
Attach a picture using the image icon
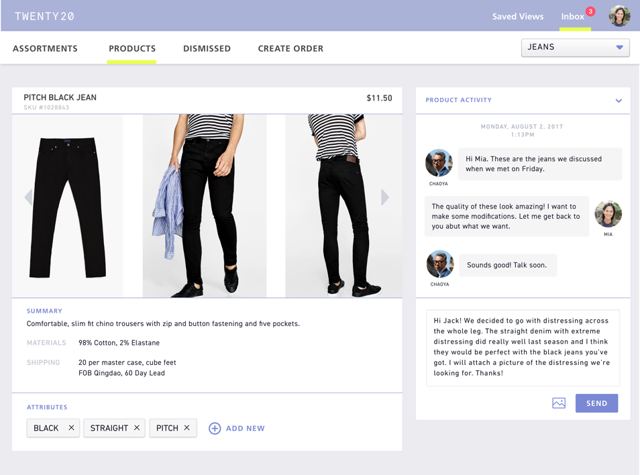tap(559, 403)
